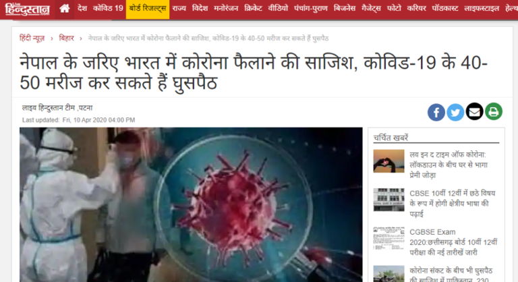Click the Home icon in navigation bar

[65, 9]
